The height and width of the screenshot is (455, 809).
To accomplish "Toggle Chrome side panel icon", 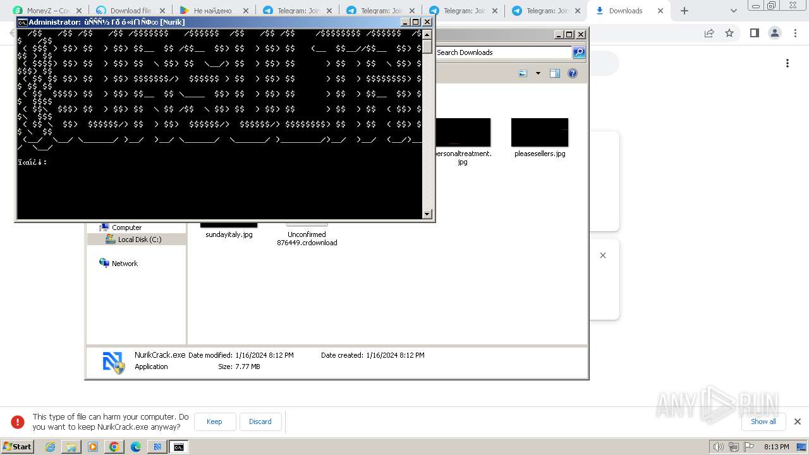I will click(x=754, y=33).
